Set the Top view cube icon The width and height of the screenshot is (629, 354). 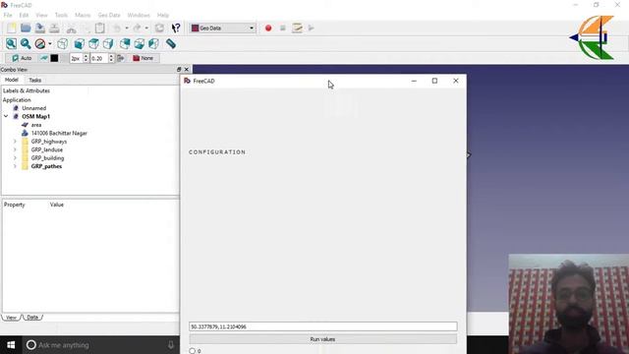(94, 43)
